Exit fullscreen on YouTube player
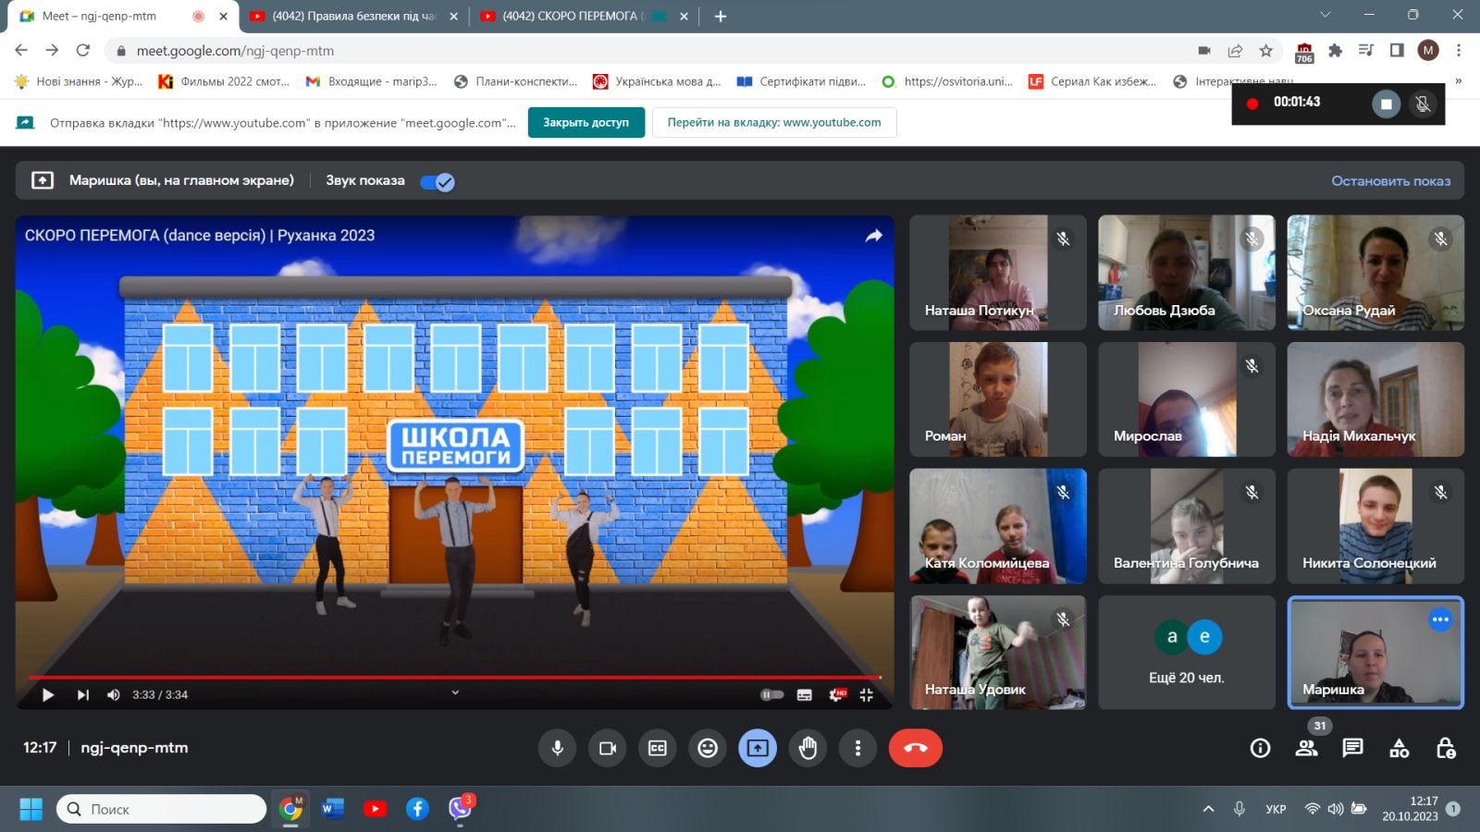The width and height of the screenshot is (1480, 832). (867, 695)
